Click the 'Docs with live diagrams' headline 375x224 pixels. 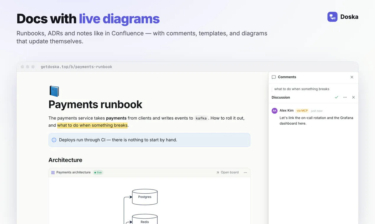88,19
